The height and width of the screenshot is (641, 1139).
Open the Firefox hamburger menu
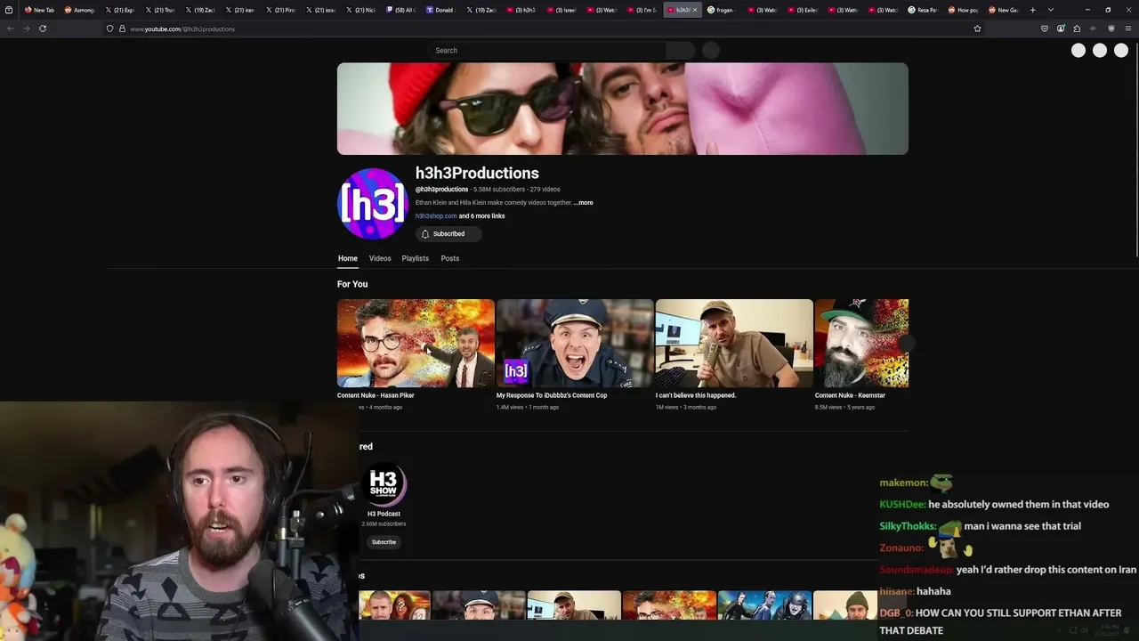point(1128,28)
